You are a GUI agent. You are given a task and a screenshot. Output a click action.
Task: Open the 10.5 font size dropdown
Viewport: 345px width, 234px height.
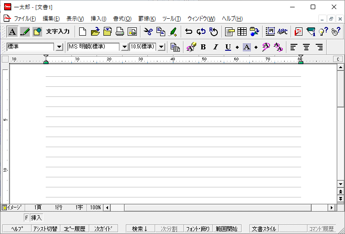161,47
